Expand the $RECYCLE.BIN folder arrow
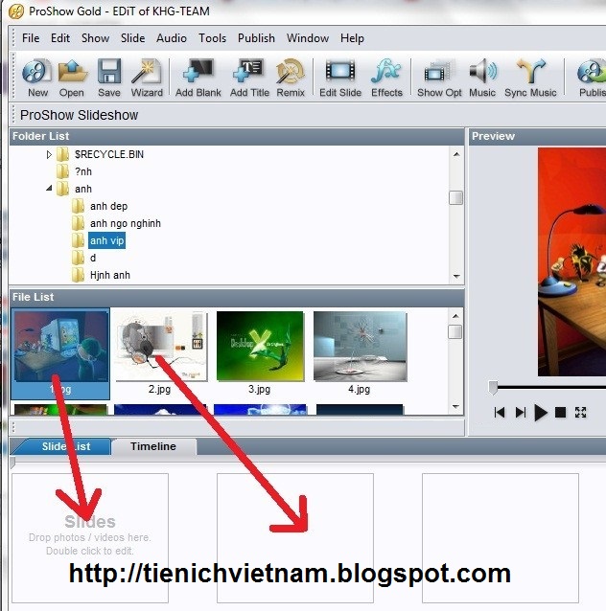Image resolution: width=606 pixels, height=611 pixels. point(49,155)
